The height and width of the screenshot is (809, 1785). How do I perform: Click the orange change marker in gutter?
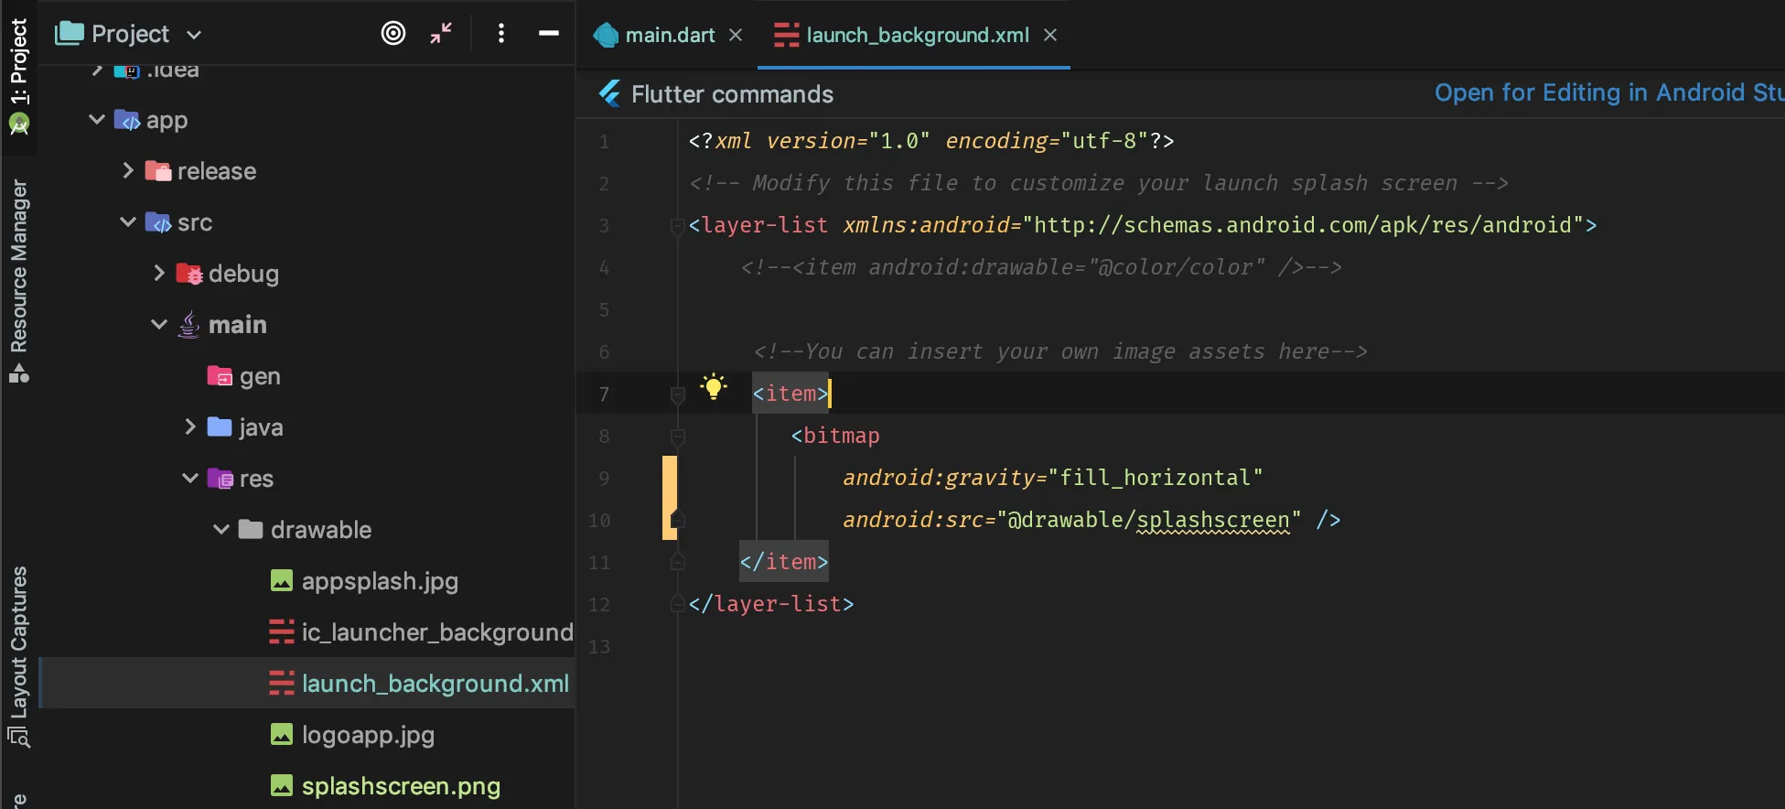669,498
